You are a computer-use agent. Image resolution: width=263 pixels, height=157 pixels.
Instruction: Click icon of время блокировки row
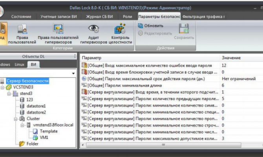tap(84, 72)
